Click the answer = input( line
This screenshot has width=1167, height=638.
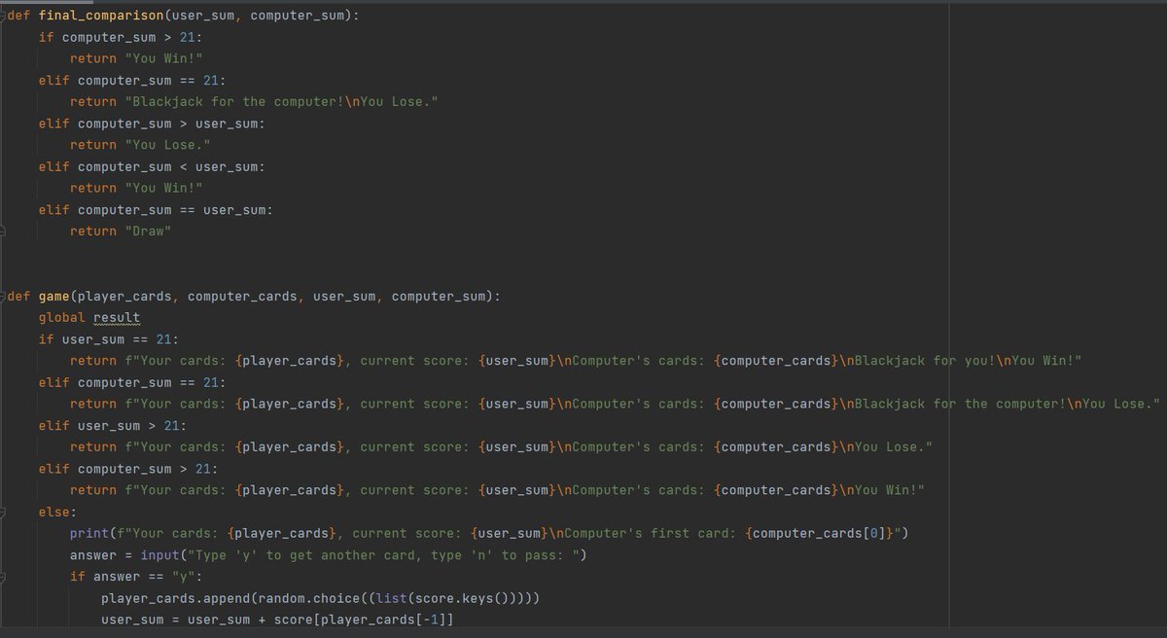tap(330, 555)
